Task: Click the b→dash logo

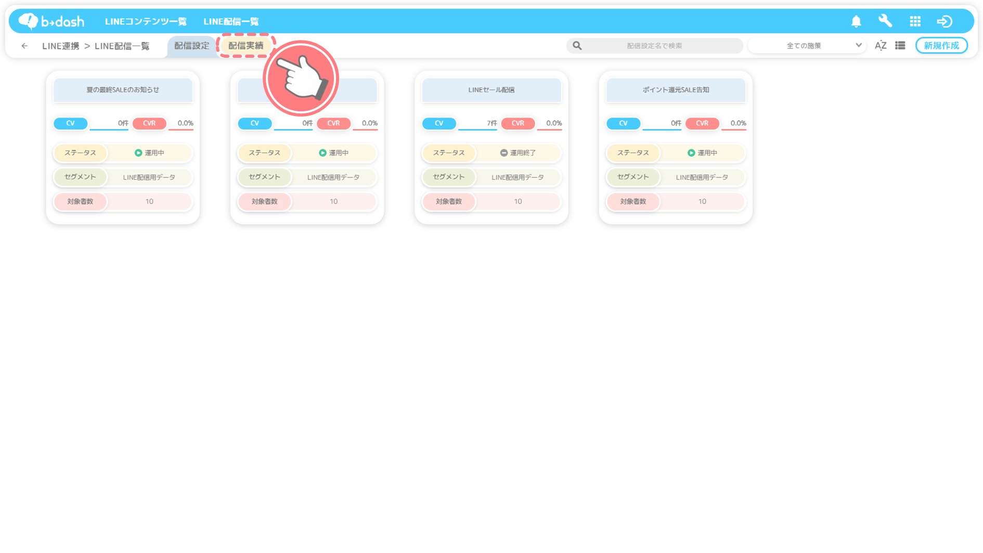Action: point(51,21)
